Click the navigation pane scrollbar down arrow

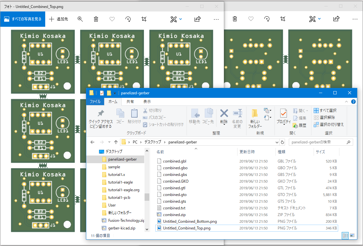click(x=147, y=229)
